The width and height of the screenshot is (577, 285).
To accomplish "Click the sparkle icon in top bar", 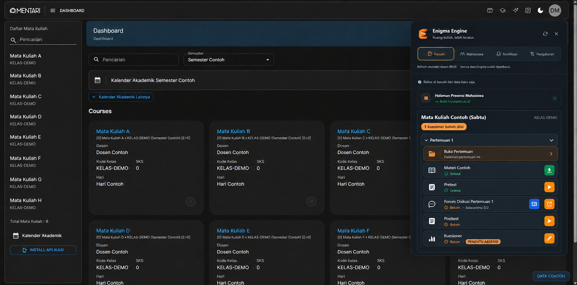I will point(516,11).
